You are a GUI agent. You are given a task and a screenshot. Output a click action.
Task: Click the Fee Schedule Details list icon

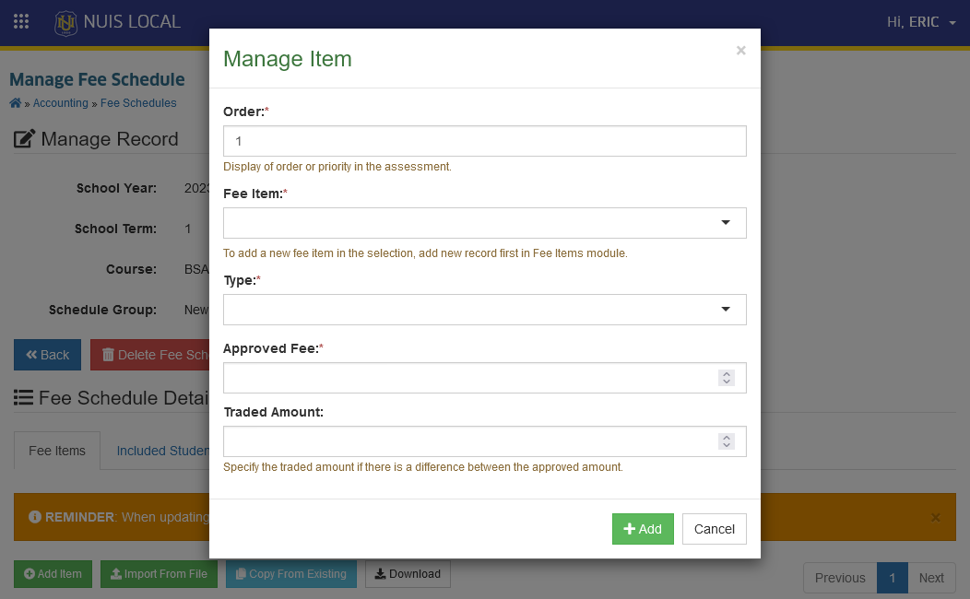tap(23, 397)
